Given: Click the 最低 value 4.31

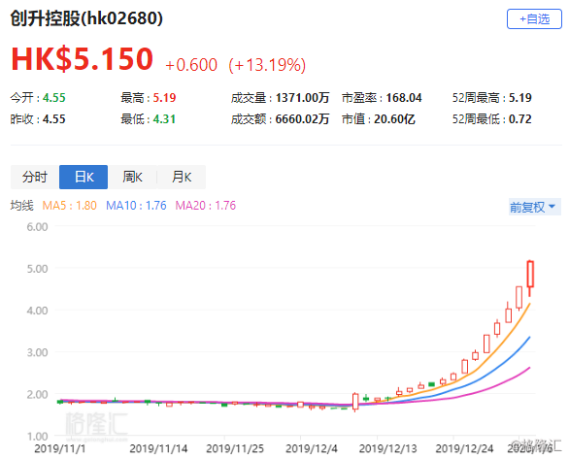Looking at the screenshot, I should (164, 119).
